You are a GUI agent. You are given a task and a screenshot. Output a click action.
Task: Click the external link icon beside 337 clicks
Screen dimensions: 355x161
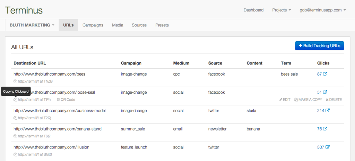(x=327, y=147)
